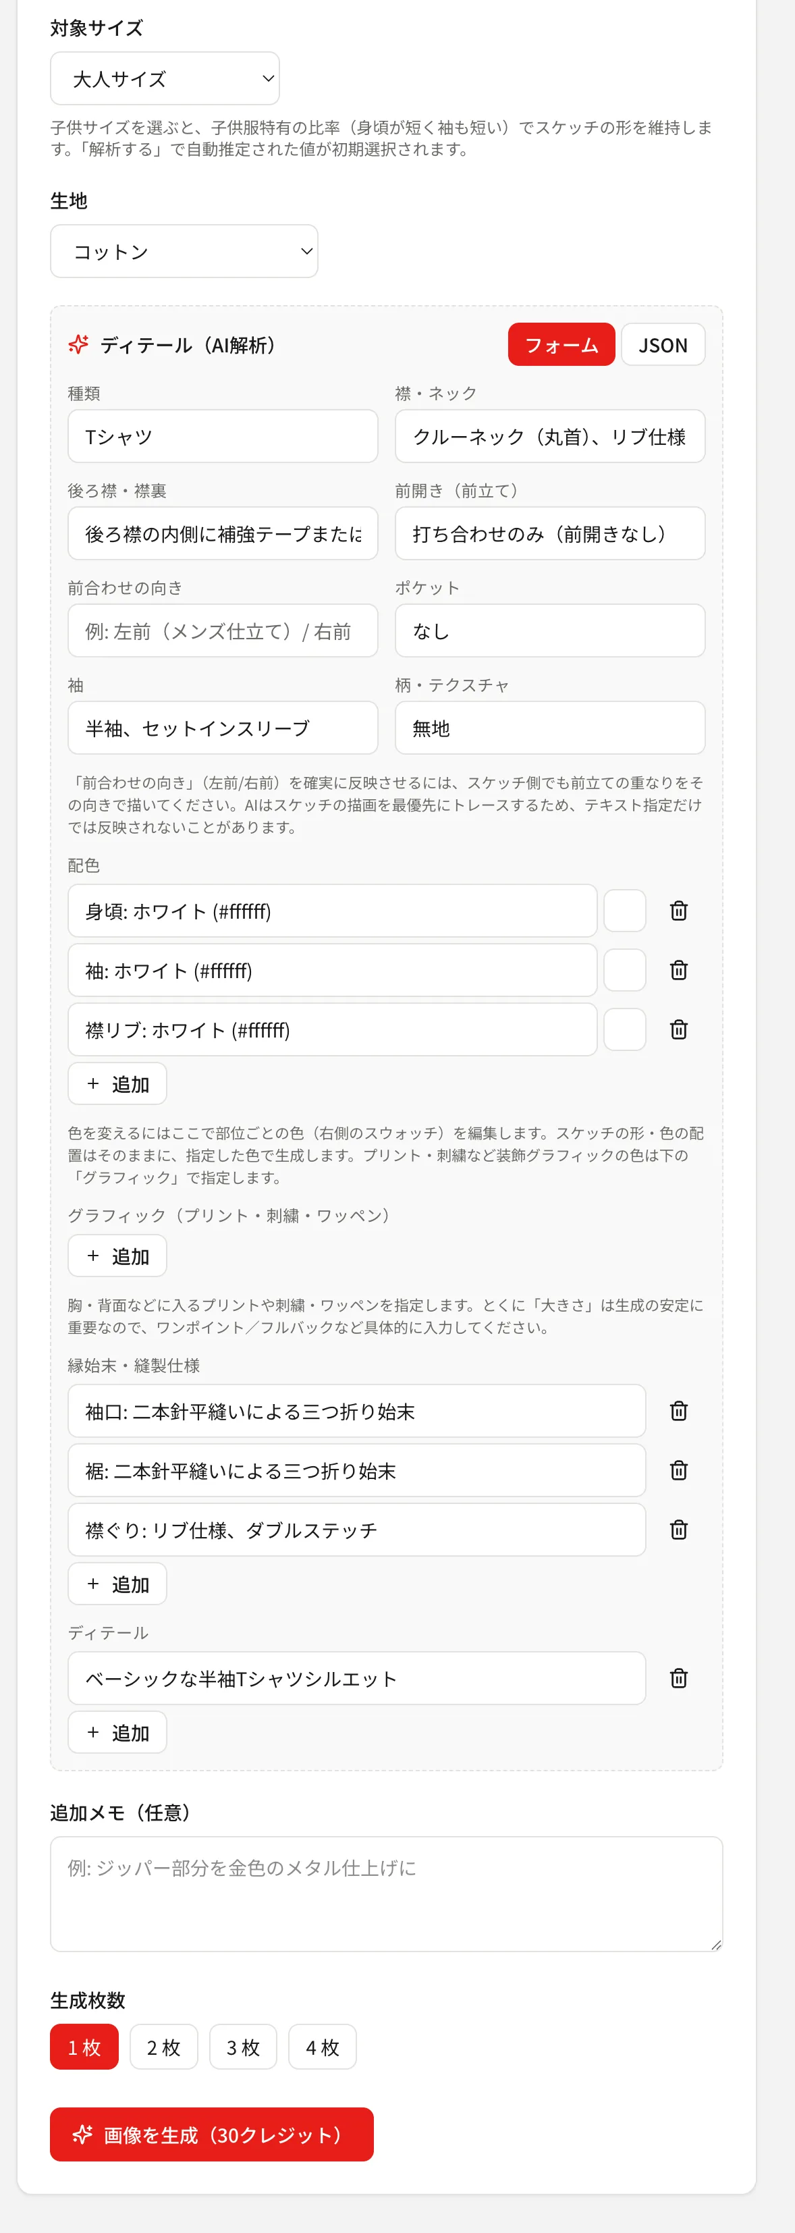Open color swatch for 襟リブ ホワイト
Image resolution: width=795 pixels, height=2233 pixels.
pos(625,1029)
